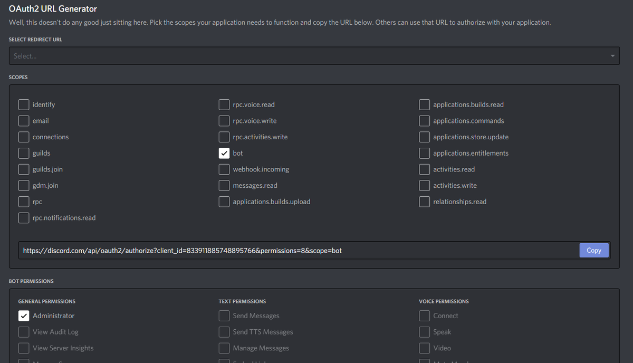Click the OAuth2 URL Generator heading
Viewport: 633px width, 363px height.
(53, 9)
